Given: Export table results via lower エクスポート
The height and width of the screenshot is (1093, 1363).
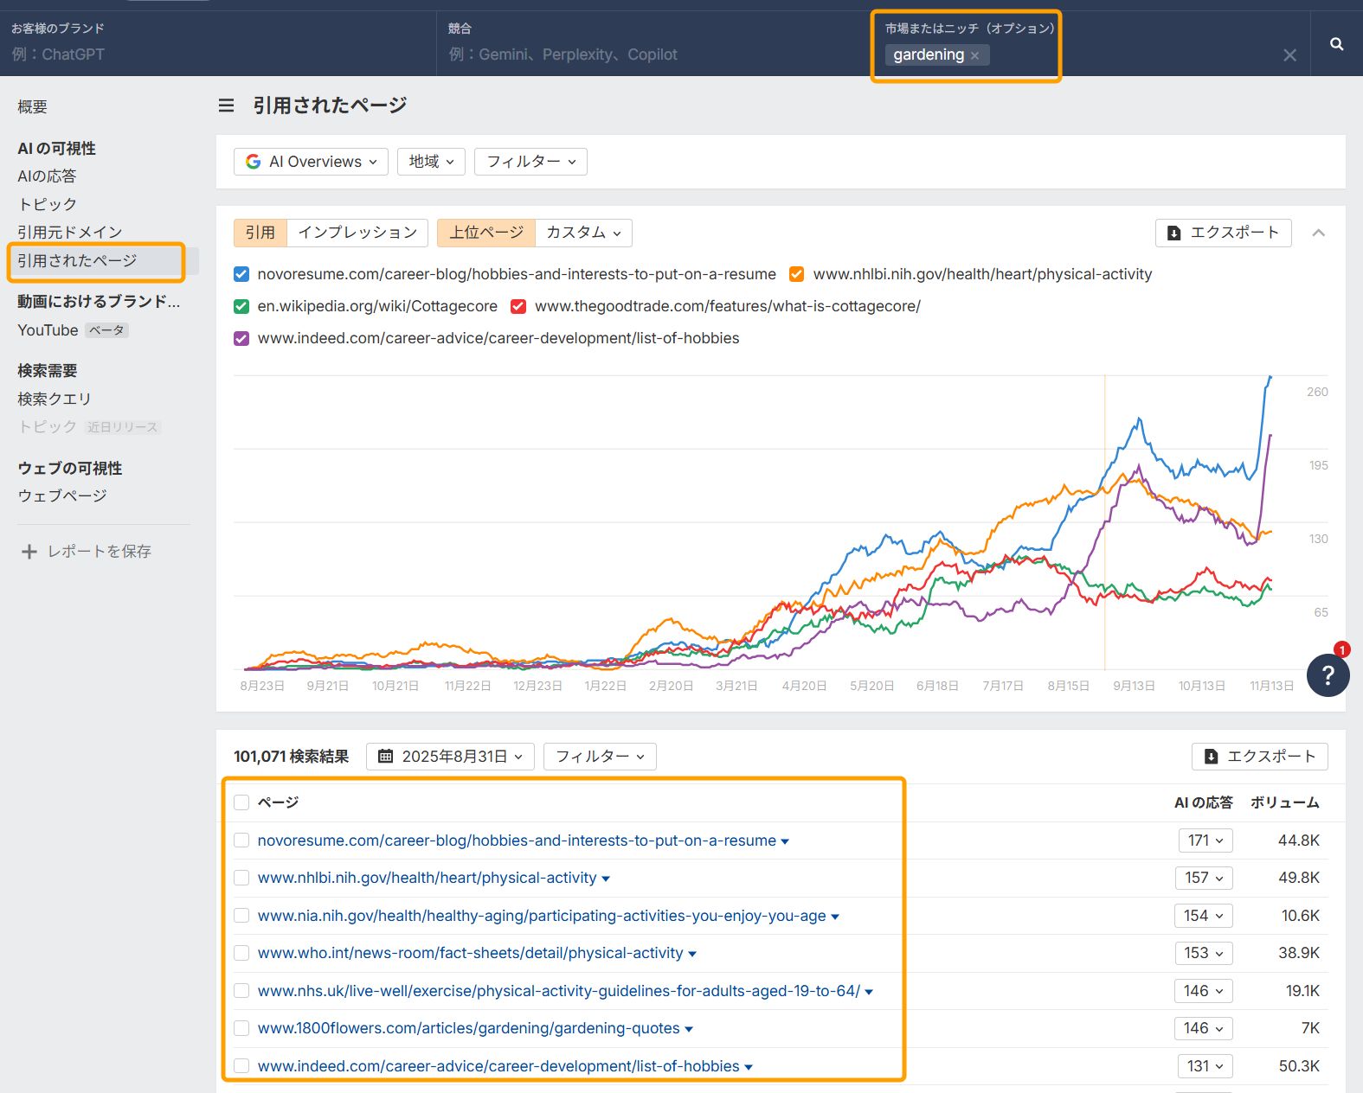Looking at the screenshot, I should 1259,757.
